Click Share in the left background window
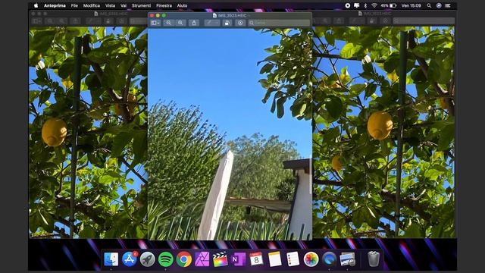485x273 pixels. (x=76, y=21)
